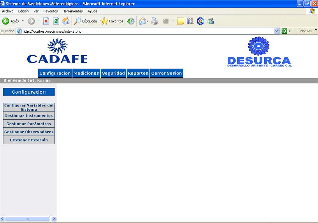Click the research book icon
318x223 pixels.
190,21
